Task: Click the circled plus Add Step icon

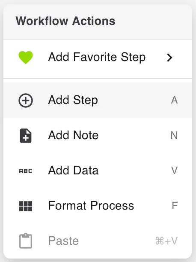Action: pos(26,101)
